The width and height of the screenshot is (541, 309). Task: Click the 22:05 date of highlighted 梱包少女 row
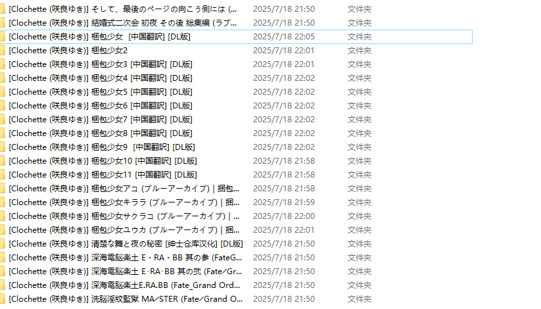(283, 37)
